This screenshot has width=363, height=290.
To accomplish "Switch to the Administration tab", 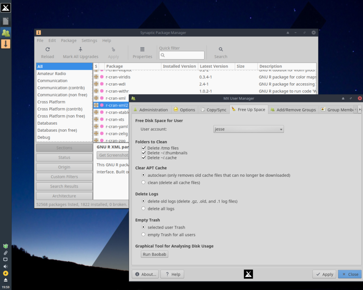I will point(151,110).
